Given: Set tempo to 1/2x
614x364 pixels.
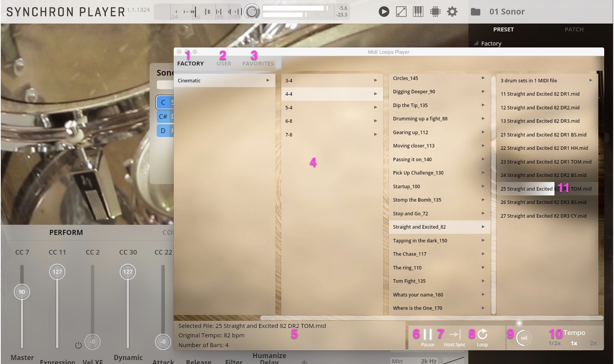Looking at the screenshot, I should [x=554, y=343].
